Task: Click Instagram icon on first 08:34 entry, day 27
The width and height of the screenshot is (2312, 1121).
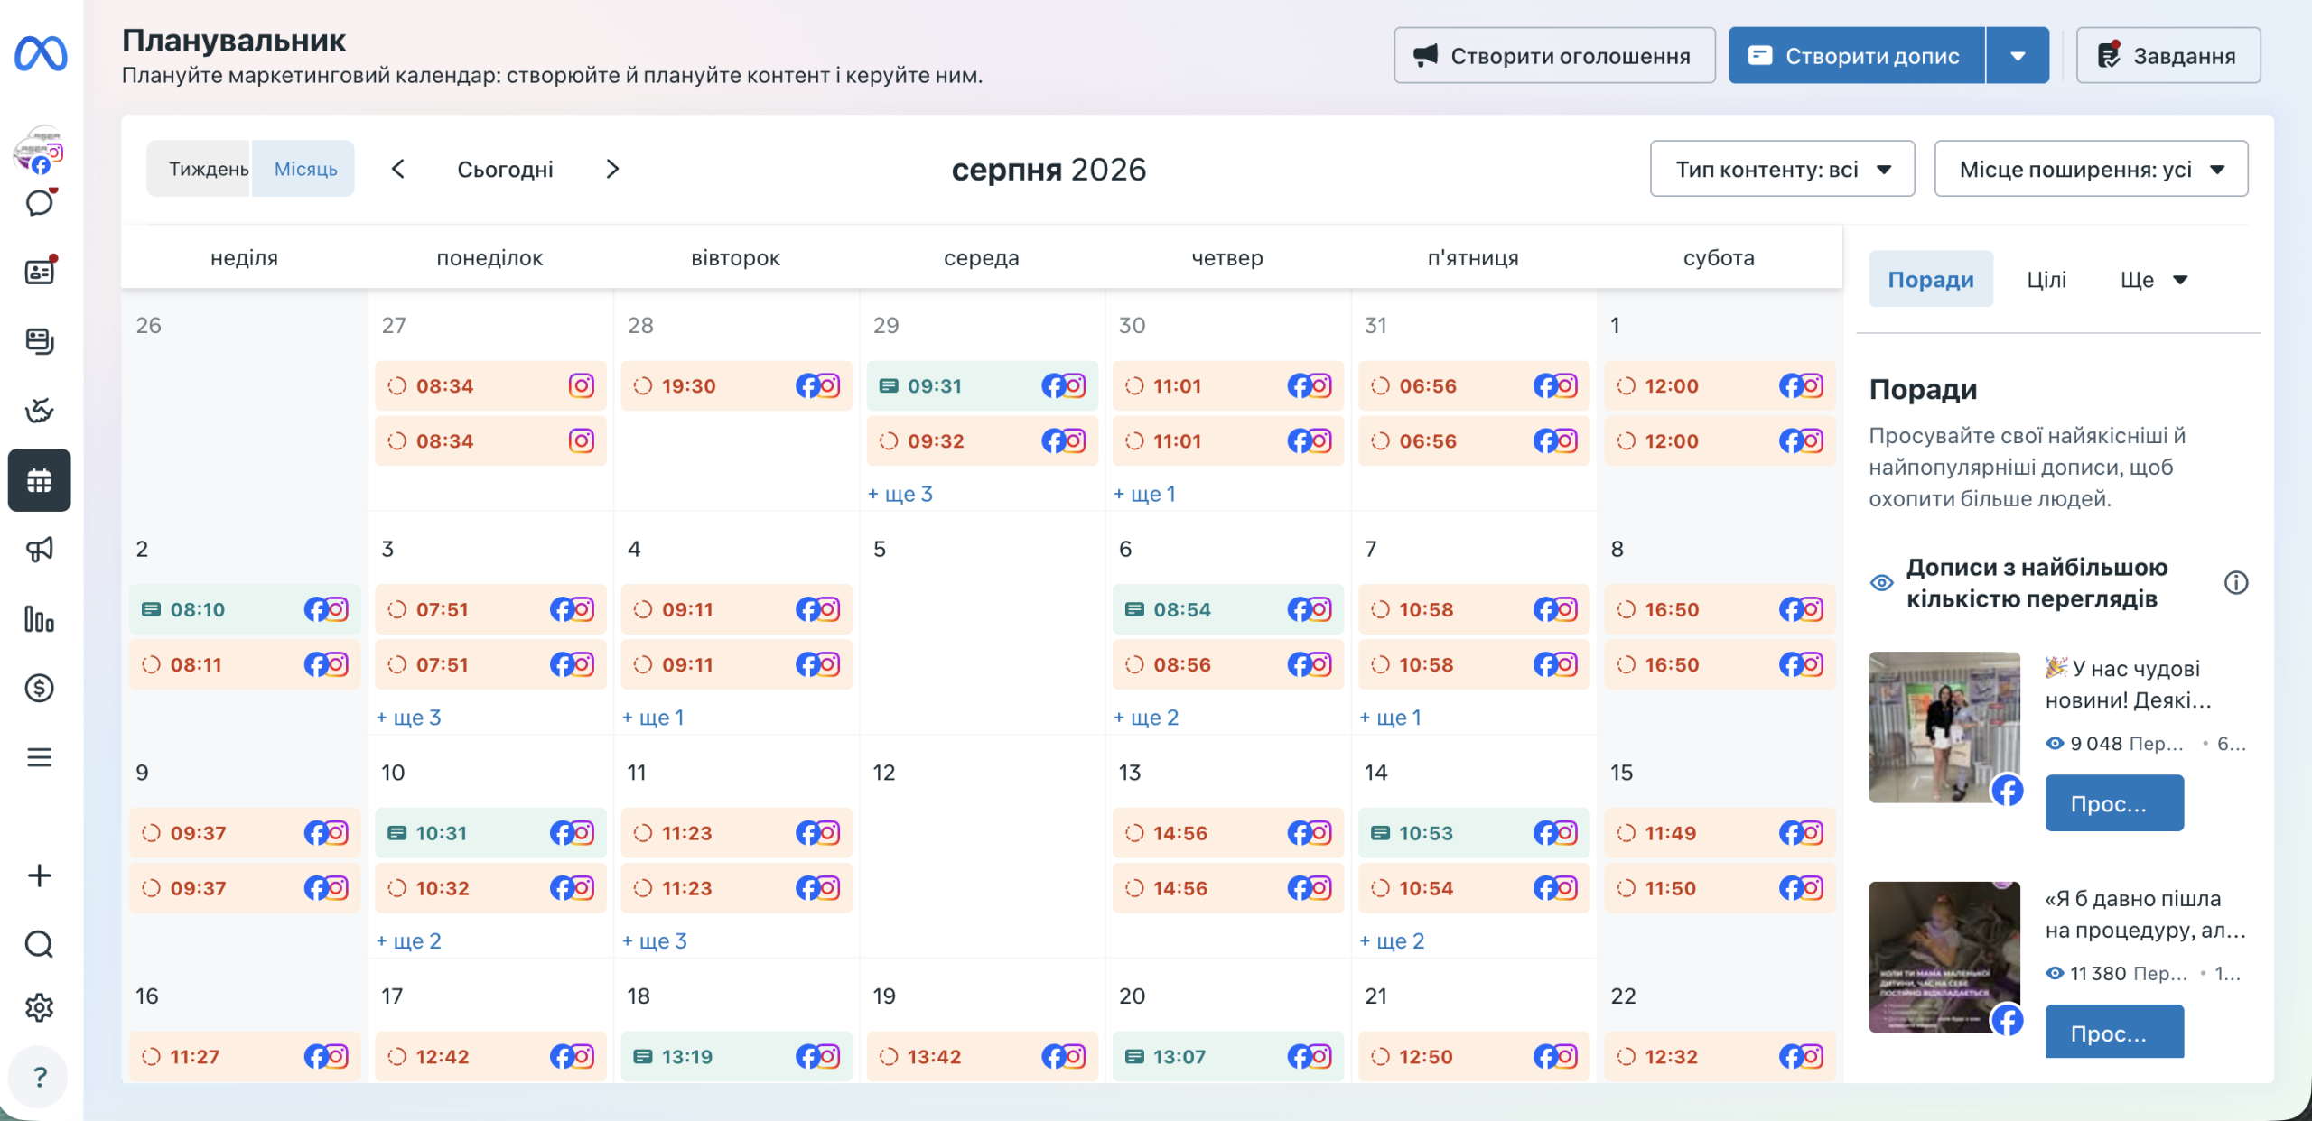Action: click(x=582, y=386)
